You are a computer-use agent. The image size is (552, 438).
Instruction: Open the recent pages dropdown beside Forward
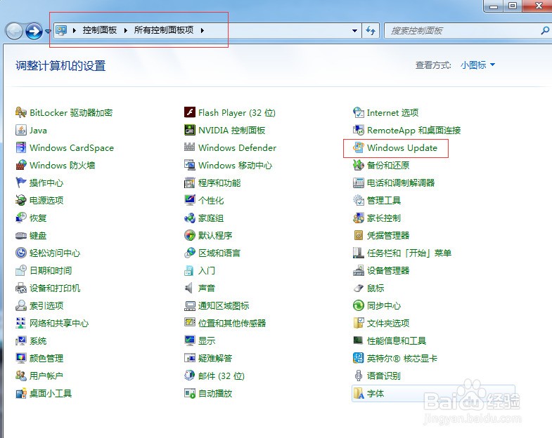pyautogui.click(x=48, y=32)
